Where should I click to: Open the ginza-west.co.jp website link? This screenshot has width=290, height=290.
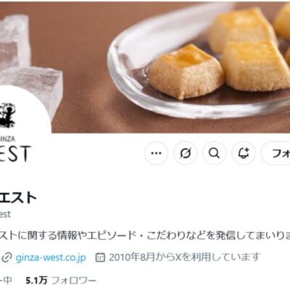[51, 257]
